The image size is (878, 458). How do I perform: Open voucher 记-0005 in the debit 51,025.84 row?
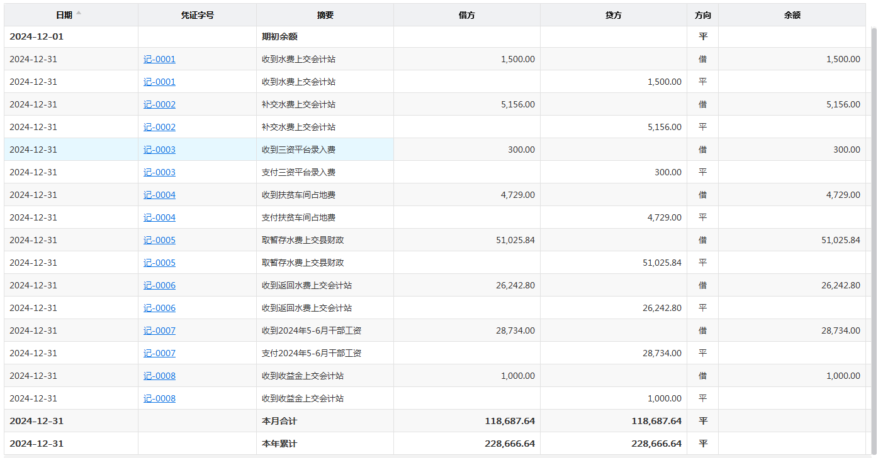(159, 240)
